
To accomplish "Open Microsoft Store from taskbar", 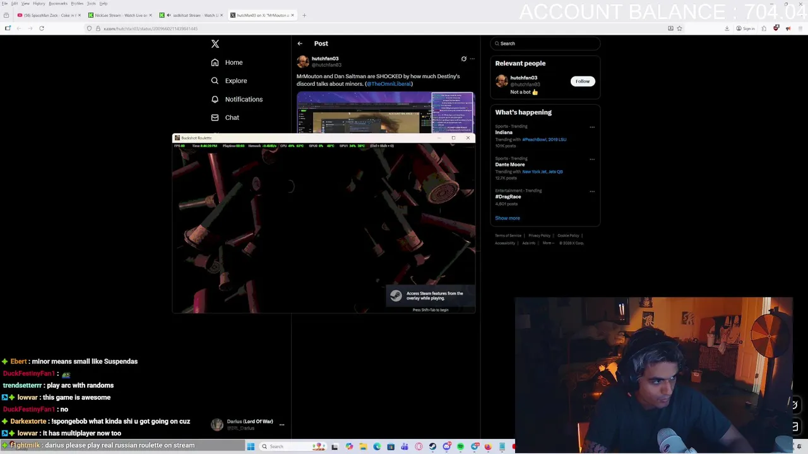I will click(x=391, y=446).
